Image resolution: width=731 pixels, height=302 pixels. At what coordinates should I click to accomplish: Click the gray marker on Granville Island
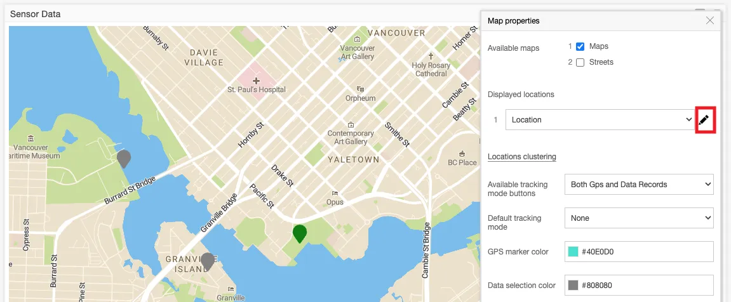pos(207,261)
